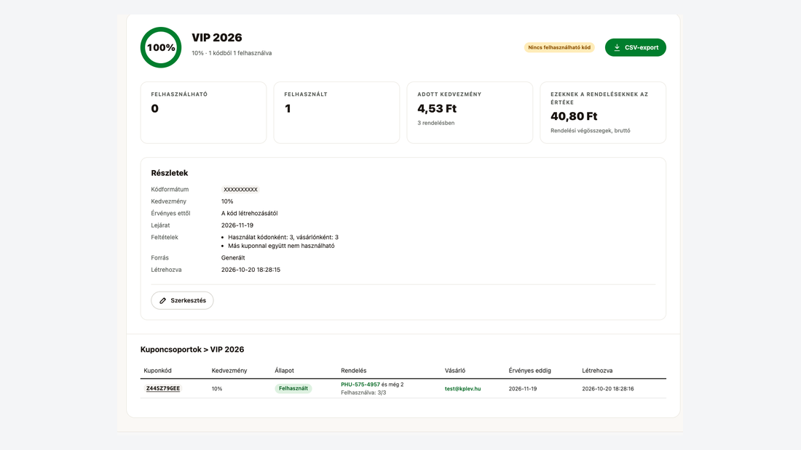801x450 pixels.
Task: Click the XXXXXXXXXX code format chip
Action: pos(240,189)
